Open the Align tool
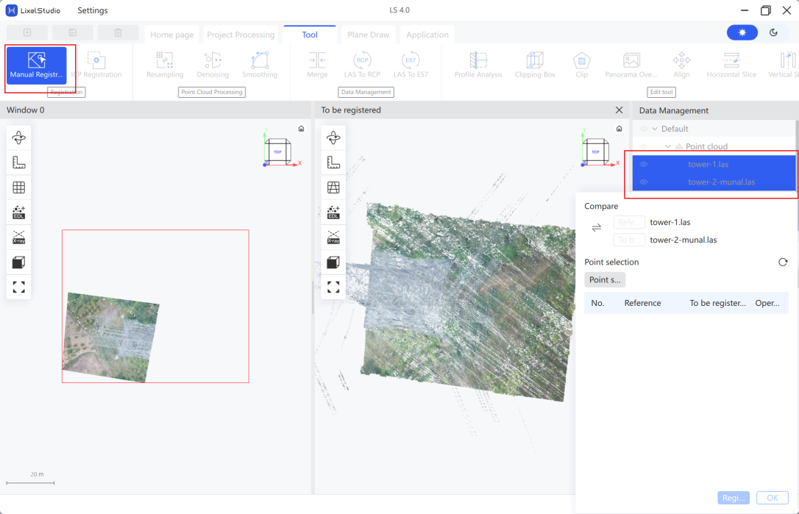799x514 pixels. click(681, 65)
